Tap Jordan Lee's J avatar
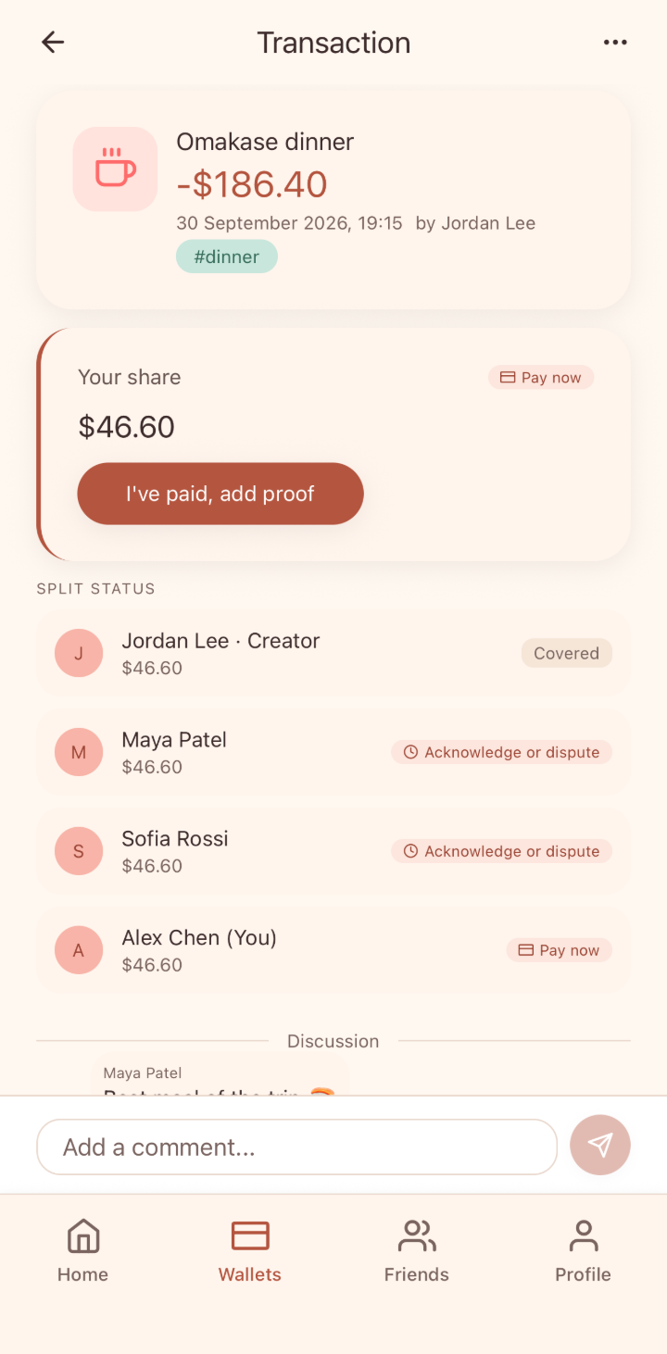Viewport: 667px width, 1354px height. 79,653
